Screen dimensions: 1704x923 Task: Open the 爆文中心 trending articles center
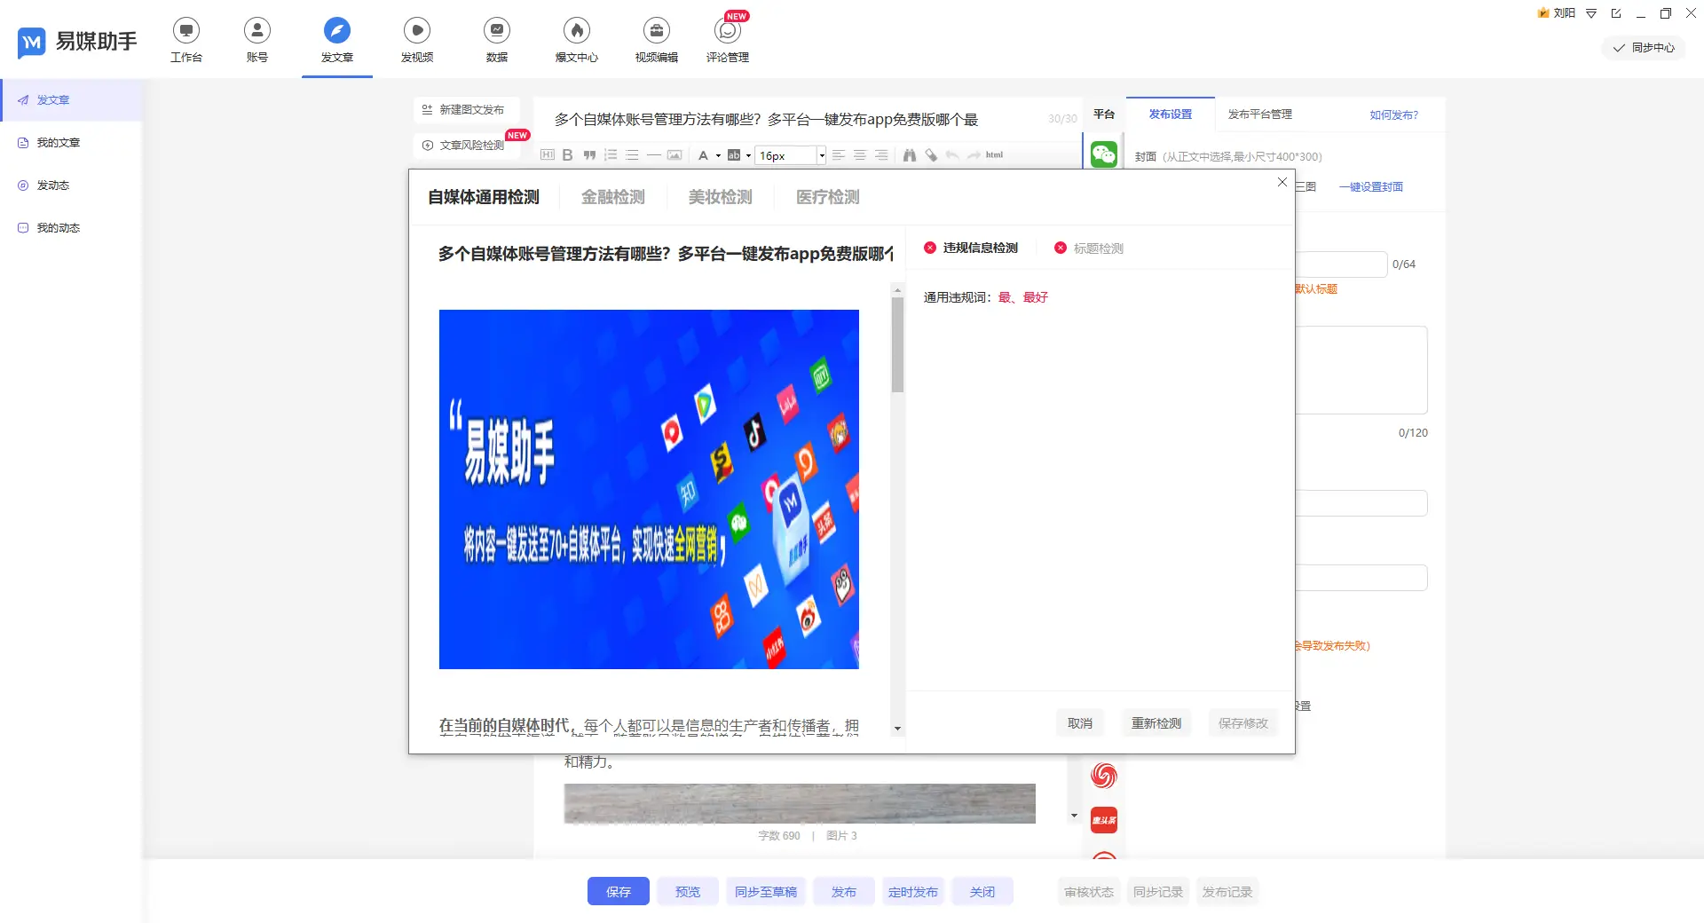(576, 39)
